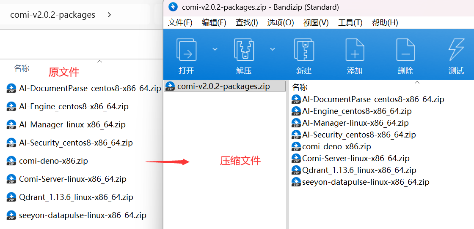Click the zip icon in Bandizip tree panel
The image size is (474, 229).
point(171,86)
